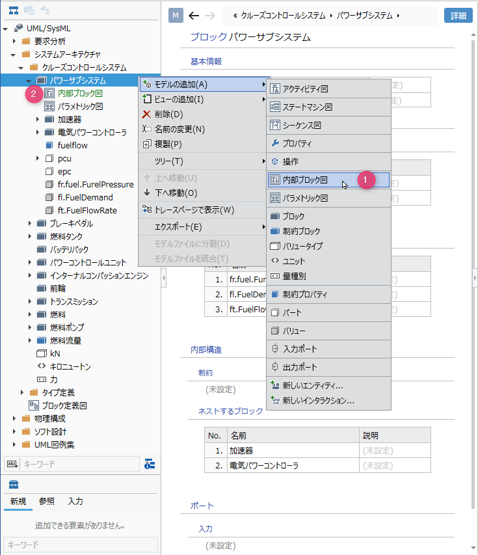Select キロニュートン unit in the tree
Image resolution: width=478 pixels, height=555 pixels.
(x=70, y=367)
